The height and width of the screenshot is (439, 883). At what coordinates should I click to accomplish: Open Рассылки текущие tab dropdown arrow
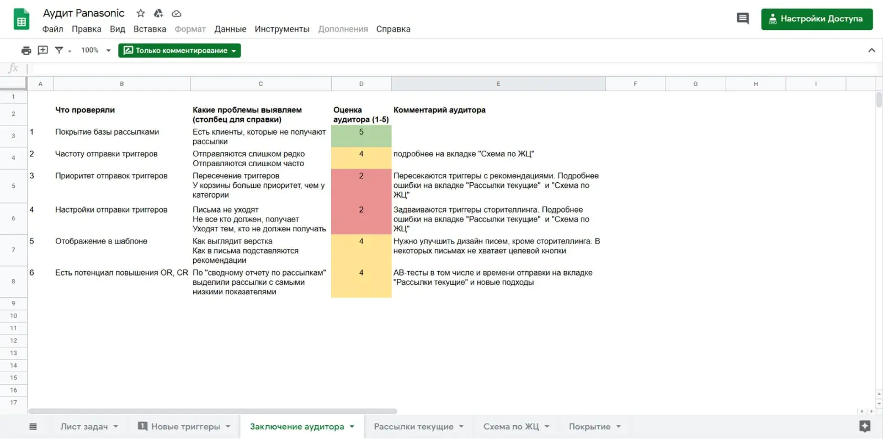[x=461, y=426]
